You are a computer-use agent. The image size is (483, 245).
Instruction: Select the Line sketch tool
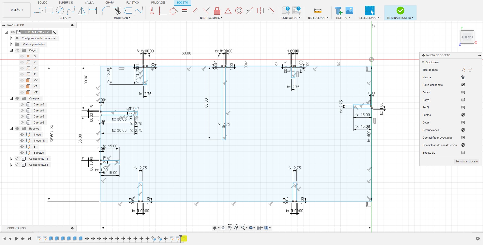coord(39,11)
